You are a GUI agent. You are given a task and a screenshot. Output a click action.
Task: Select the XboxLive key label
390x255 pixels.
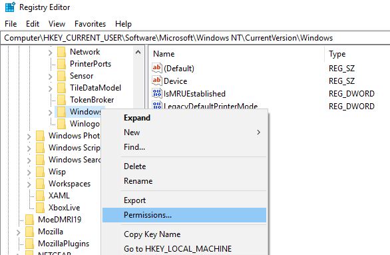pos(64,208)
